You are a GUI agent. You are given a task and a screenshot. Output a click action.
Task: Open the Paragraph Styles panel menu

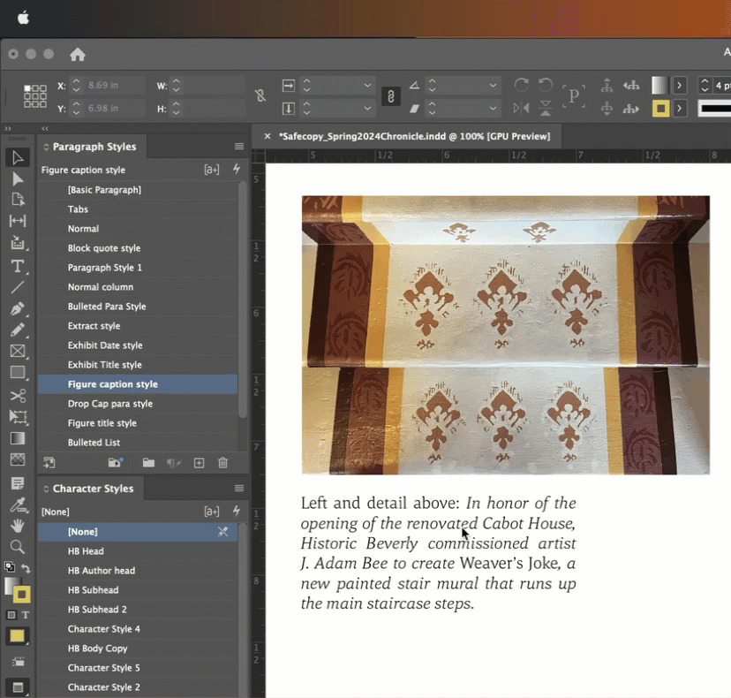tap(239, 147)
